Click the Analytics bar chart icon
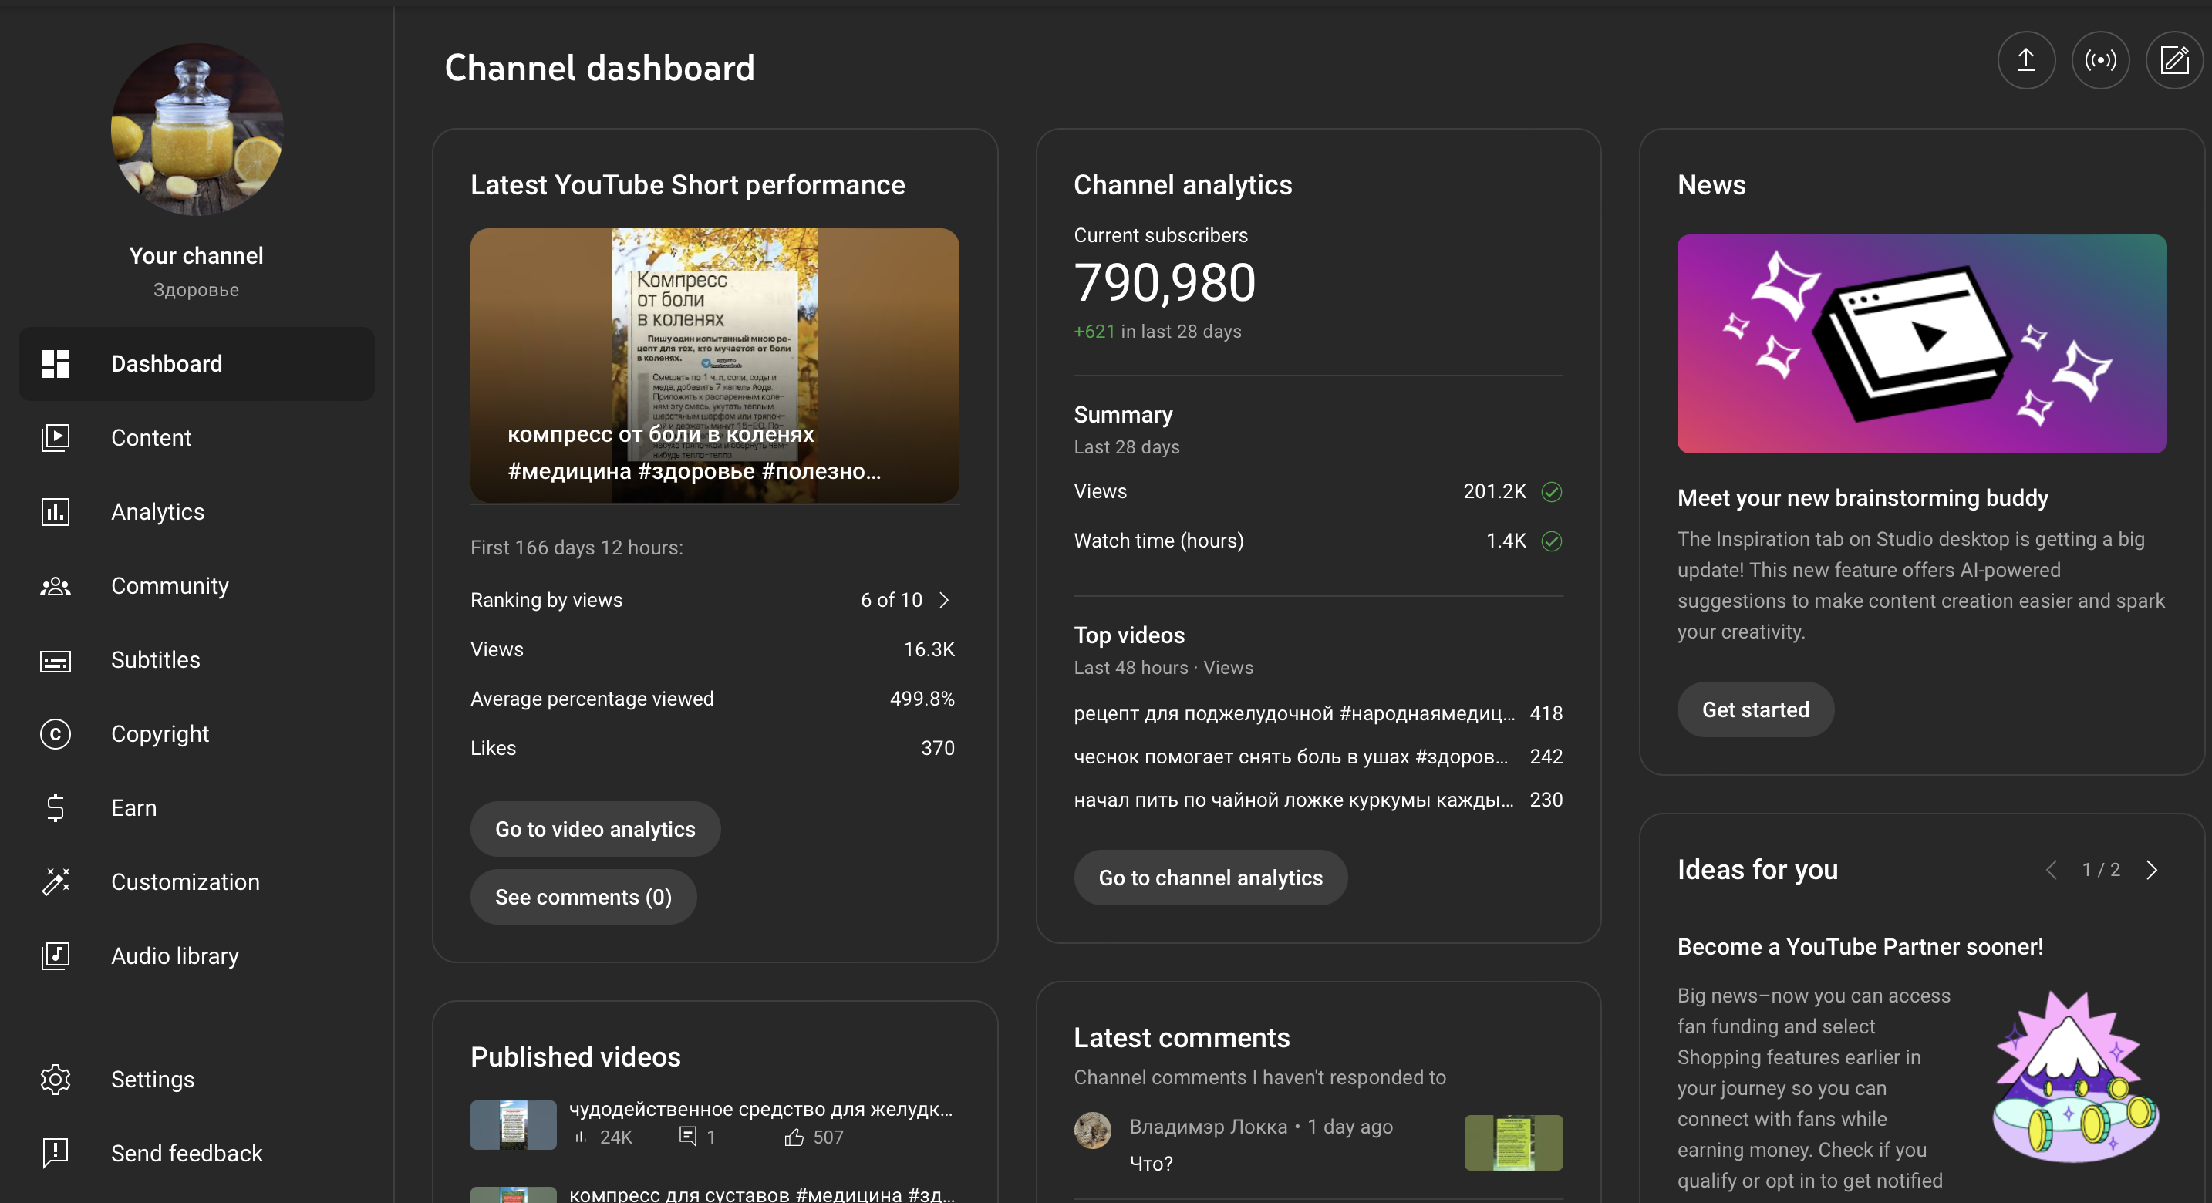 tap(56, 512)
